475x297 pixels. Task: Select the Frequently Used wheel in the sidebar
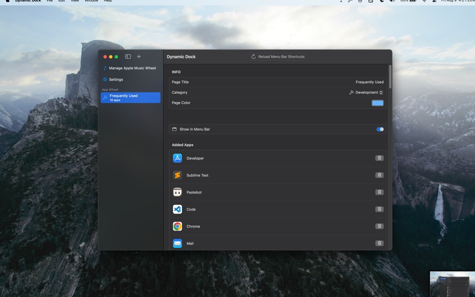130,96
